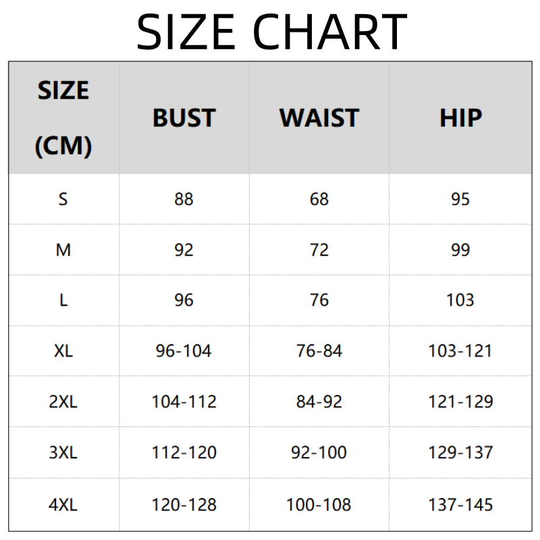Select the SIZE (CM) column header

63,117
